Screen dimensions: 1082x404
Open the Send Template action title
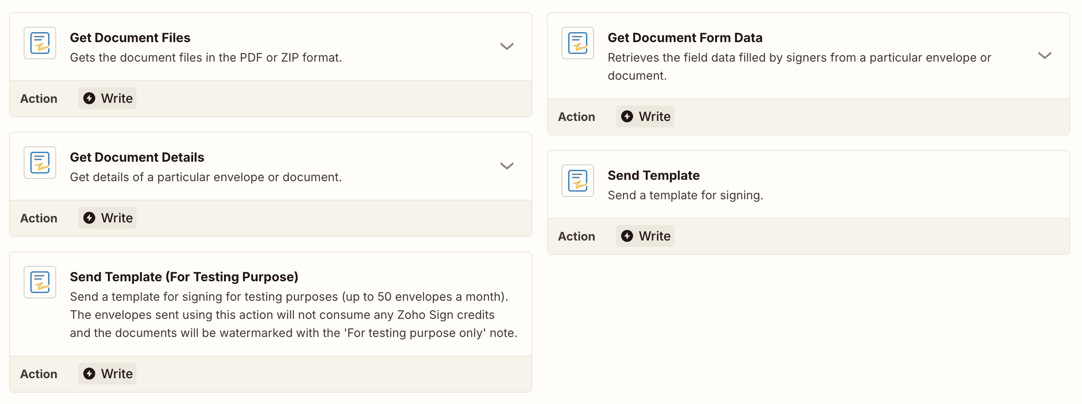(654, 175)
